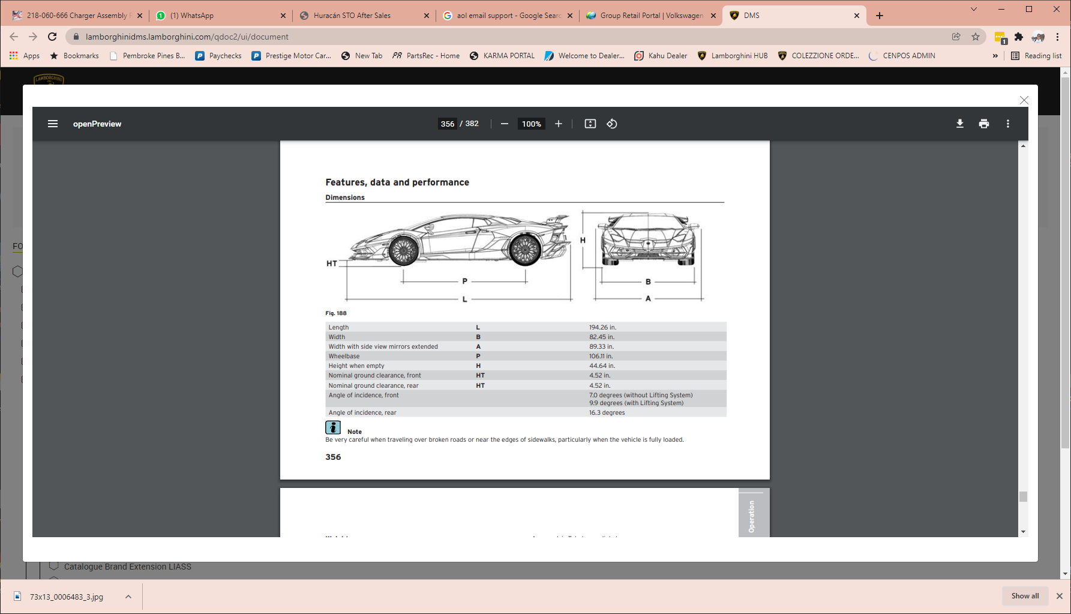Viewport: 1071px width, 614px height.
Task: Bookmark this page with star icon
Action: pos(976,37)
